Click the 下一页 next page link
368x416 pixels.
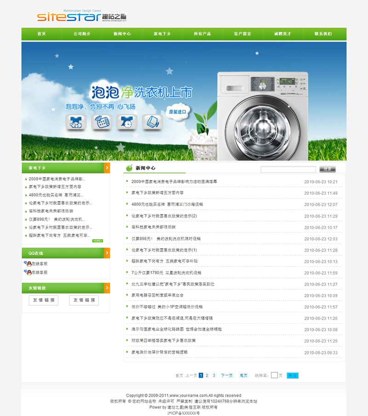click(x=227, y=375)
